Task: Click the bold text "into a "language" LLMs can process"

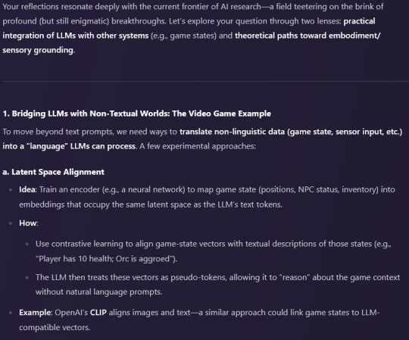Action: (x=69, y=146)
